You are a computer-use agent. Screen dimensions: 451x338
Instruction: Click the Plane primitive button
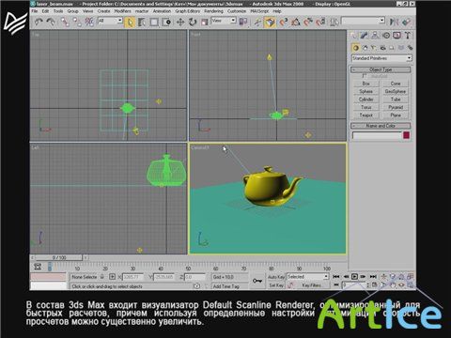(x=396, y=115)
